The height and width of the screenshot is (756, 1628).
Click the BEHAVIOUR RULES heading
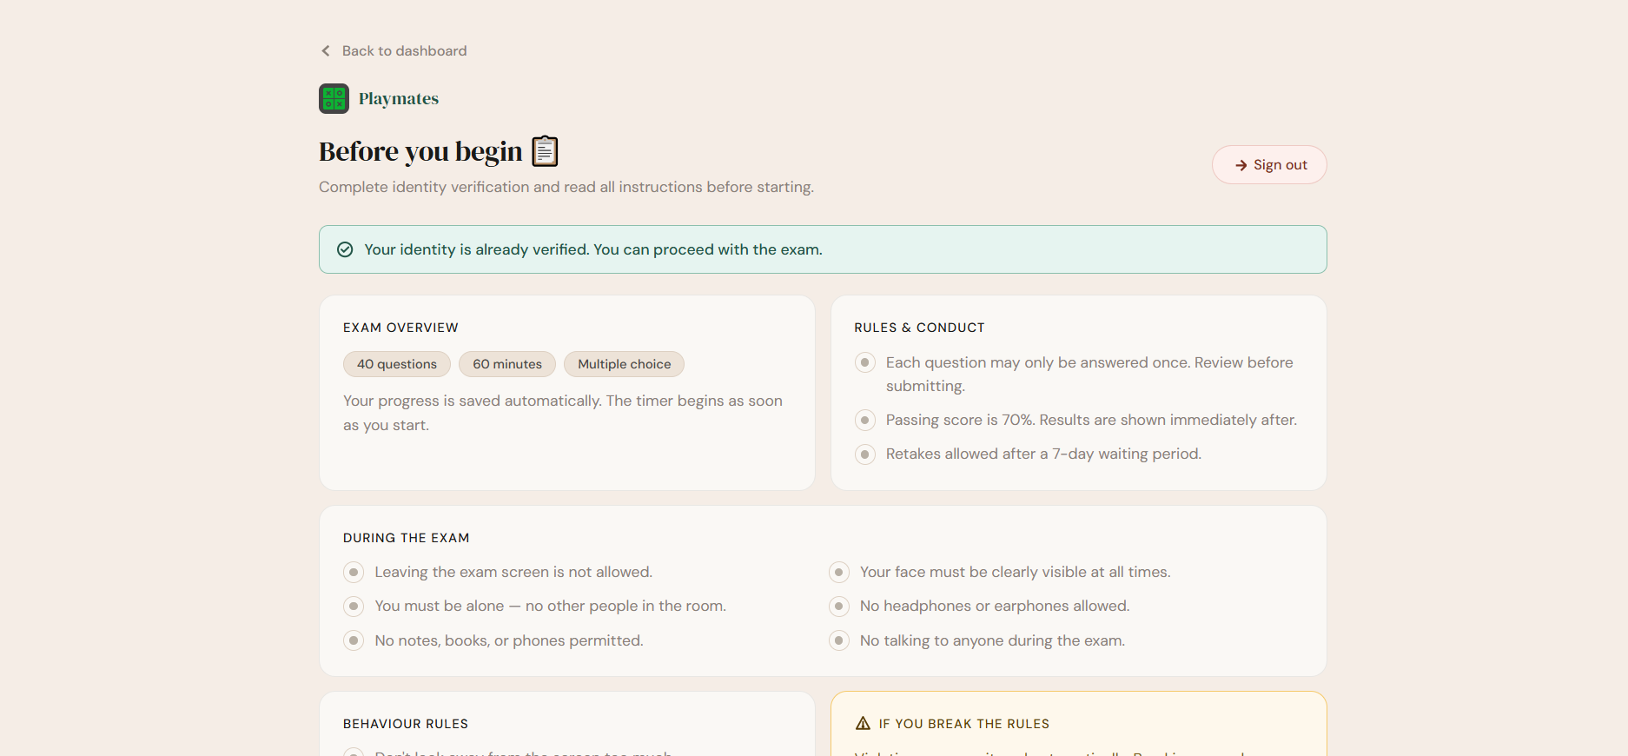[x=406, y=724]
